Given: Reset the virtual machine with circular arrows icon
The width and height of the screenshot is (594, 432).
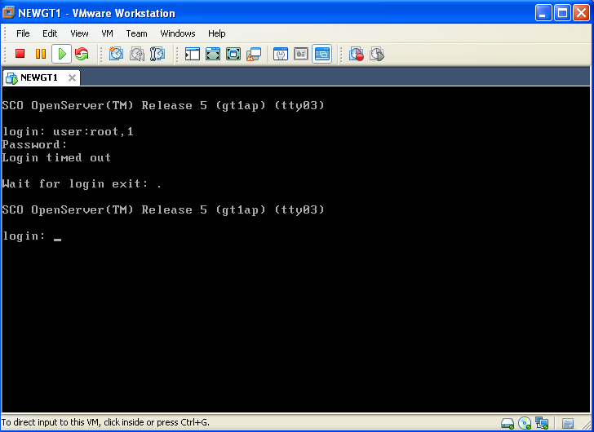Looking at the screenshot, I should [82, 54].
